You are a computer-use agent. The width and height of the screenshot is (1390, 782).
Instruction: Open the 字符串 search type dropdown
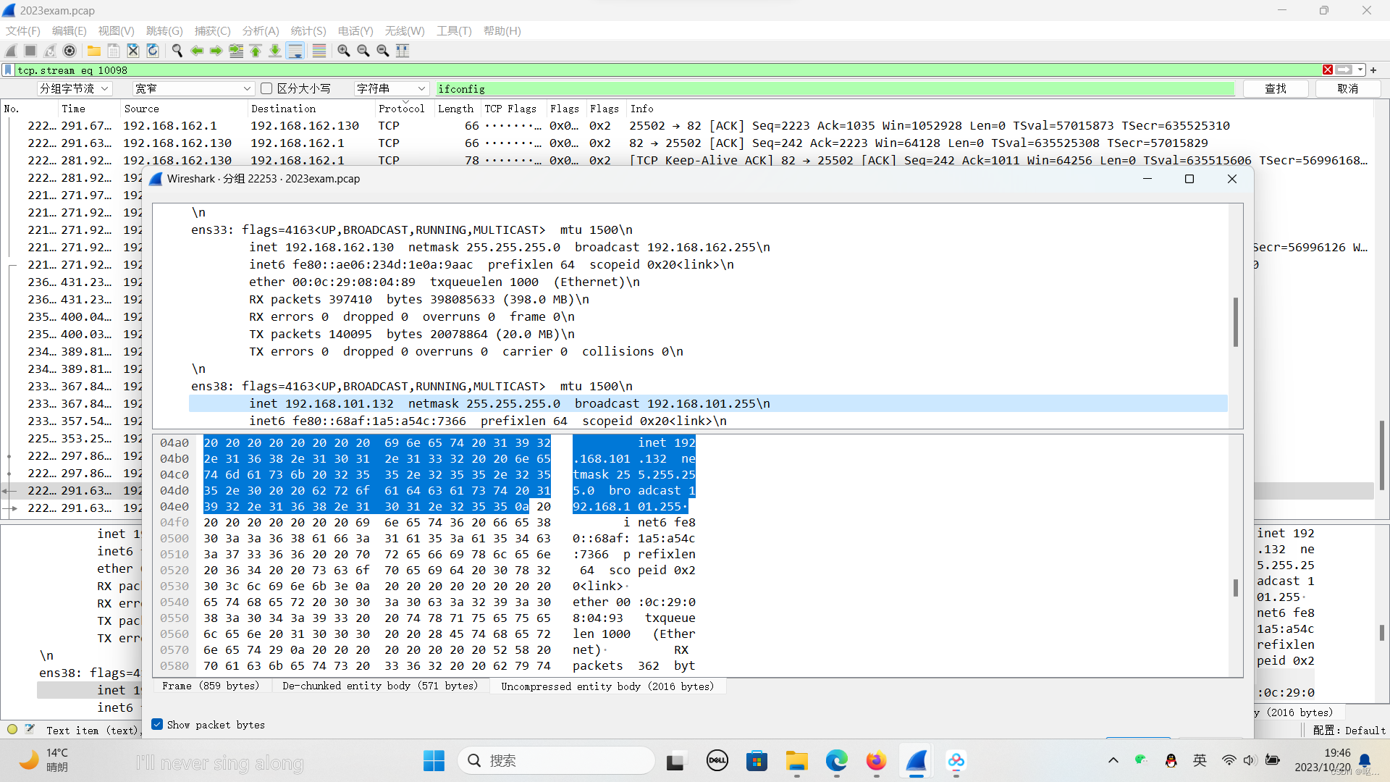tap(391, 88)
